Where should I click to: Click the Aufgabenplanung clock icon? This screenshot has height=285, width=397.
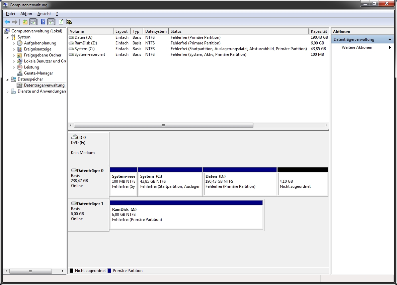coord(20,43)
